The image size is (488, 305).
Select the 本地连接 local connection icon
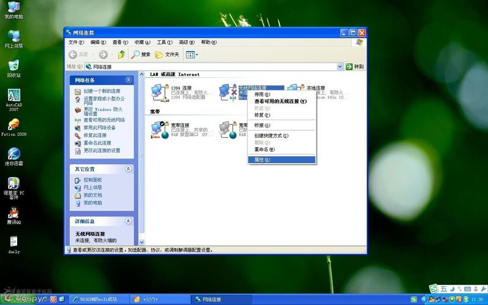pyautogui.click(x=296, y=92)
